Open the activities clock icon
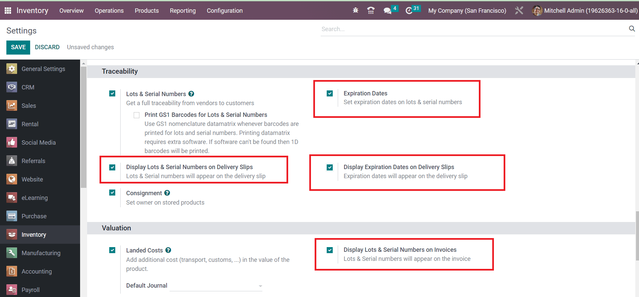639x297 pixels. 409,11
